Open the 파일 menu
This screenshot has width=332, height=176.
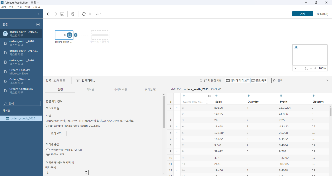pyautogui.click(x=4, y=7)
